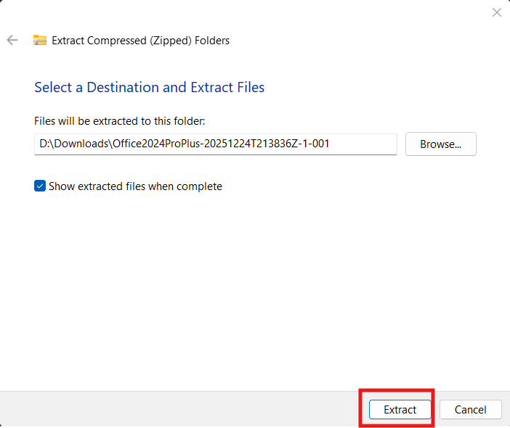This screenshot has height=428, width=510.
Task: Click the empty white area of the dialog body
Action: coord(254,290)
